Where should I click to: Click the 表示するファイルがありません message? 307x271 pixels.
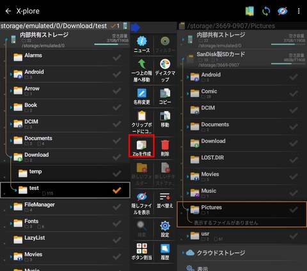click(226, 223)
